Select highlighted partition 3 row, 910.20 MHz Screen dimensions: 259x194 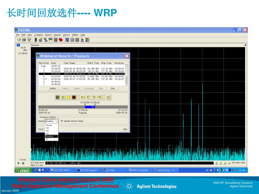click(82, 74)
